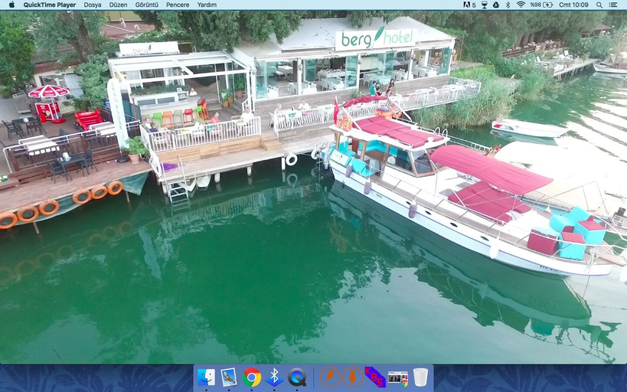The width and height of the screenshot is (627, 392).
Task: Open the Dosya menu
Action: pos(93,5)
